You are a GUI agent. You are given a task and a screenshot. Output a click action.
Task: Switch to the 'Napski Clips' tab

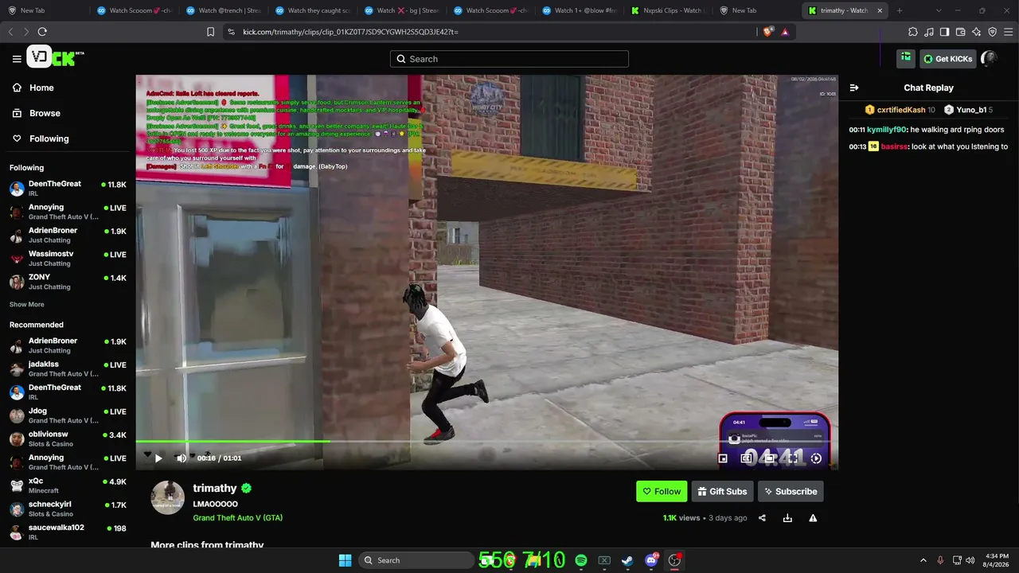pos(669,10)
